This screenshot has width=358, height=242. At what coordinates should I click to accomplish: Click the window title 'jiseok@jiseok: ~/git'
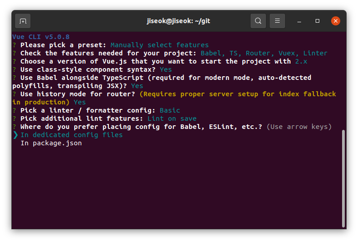click(178, 21)
